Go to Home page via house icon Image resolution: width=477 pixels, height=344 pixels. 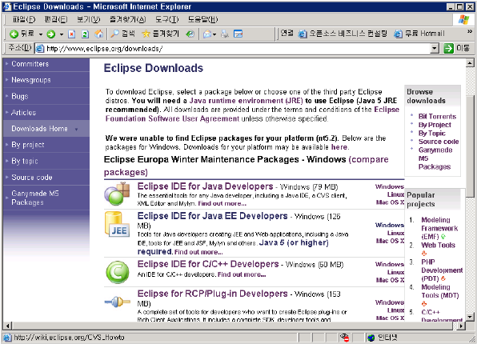click(x=99, y=34)
